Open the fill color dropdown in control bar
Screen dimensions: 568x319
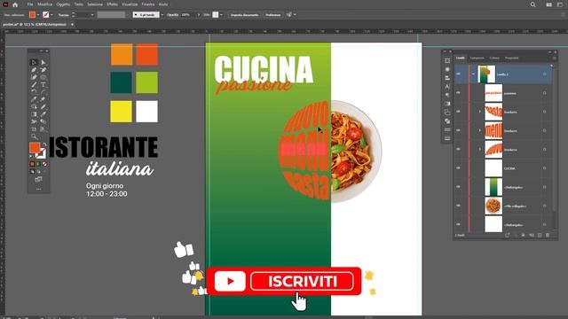[x=38, y=15]
